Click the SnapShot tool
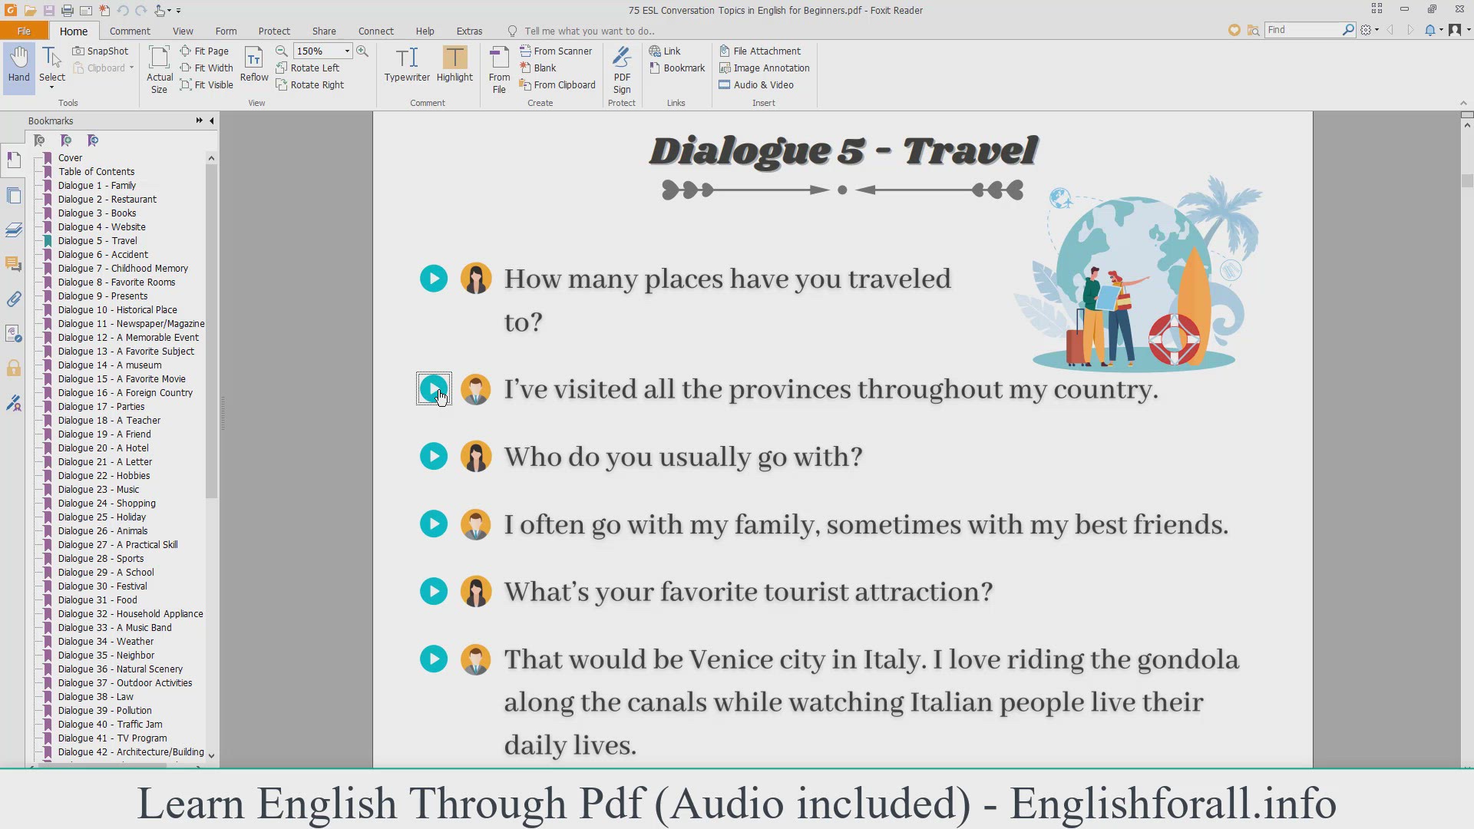 (x=101, y=51)
